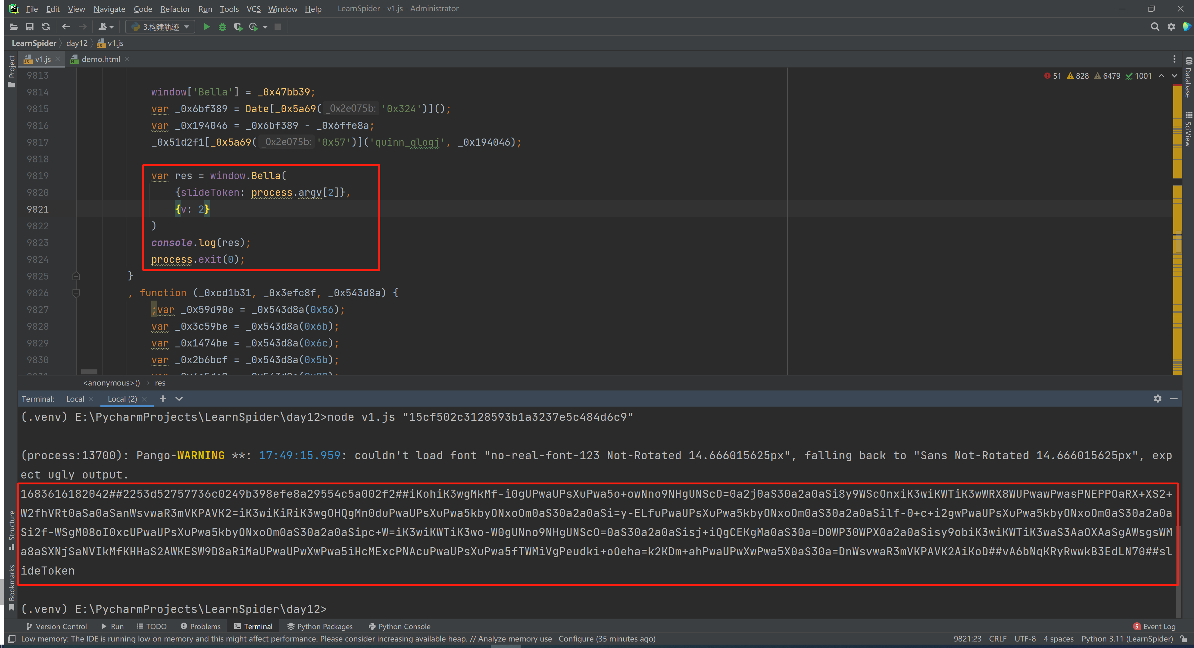Open the Refactor menu
The height and width of the screenshot is (648, 1194).
click(x=175, y=9)
